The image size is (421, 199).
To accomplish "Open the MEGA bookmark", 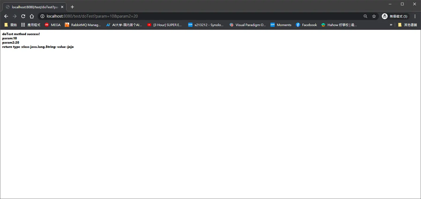I will click(53, 25).
